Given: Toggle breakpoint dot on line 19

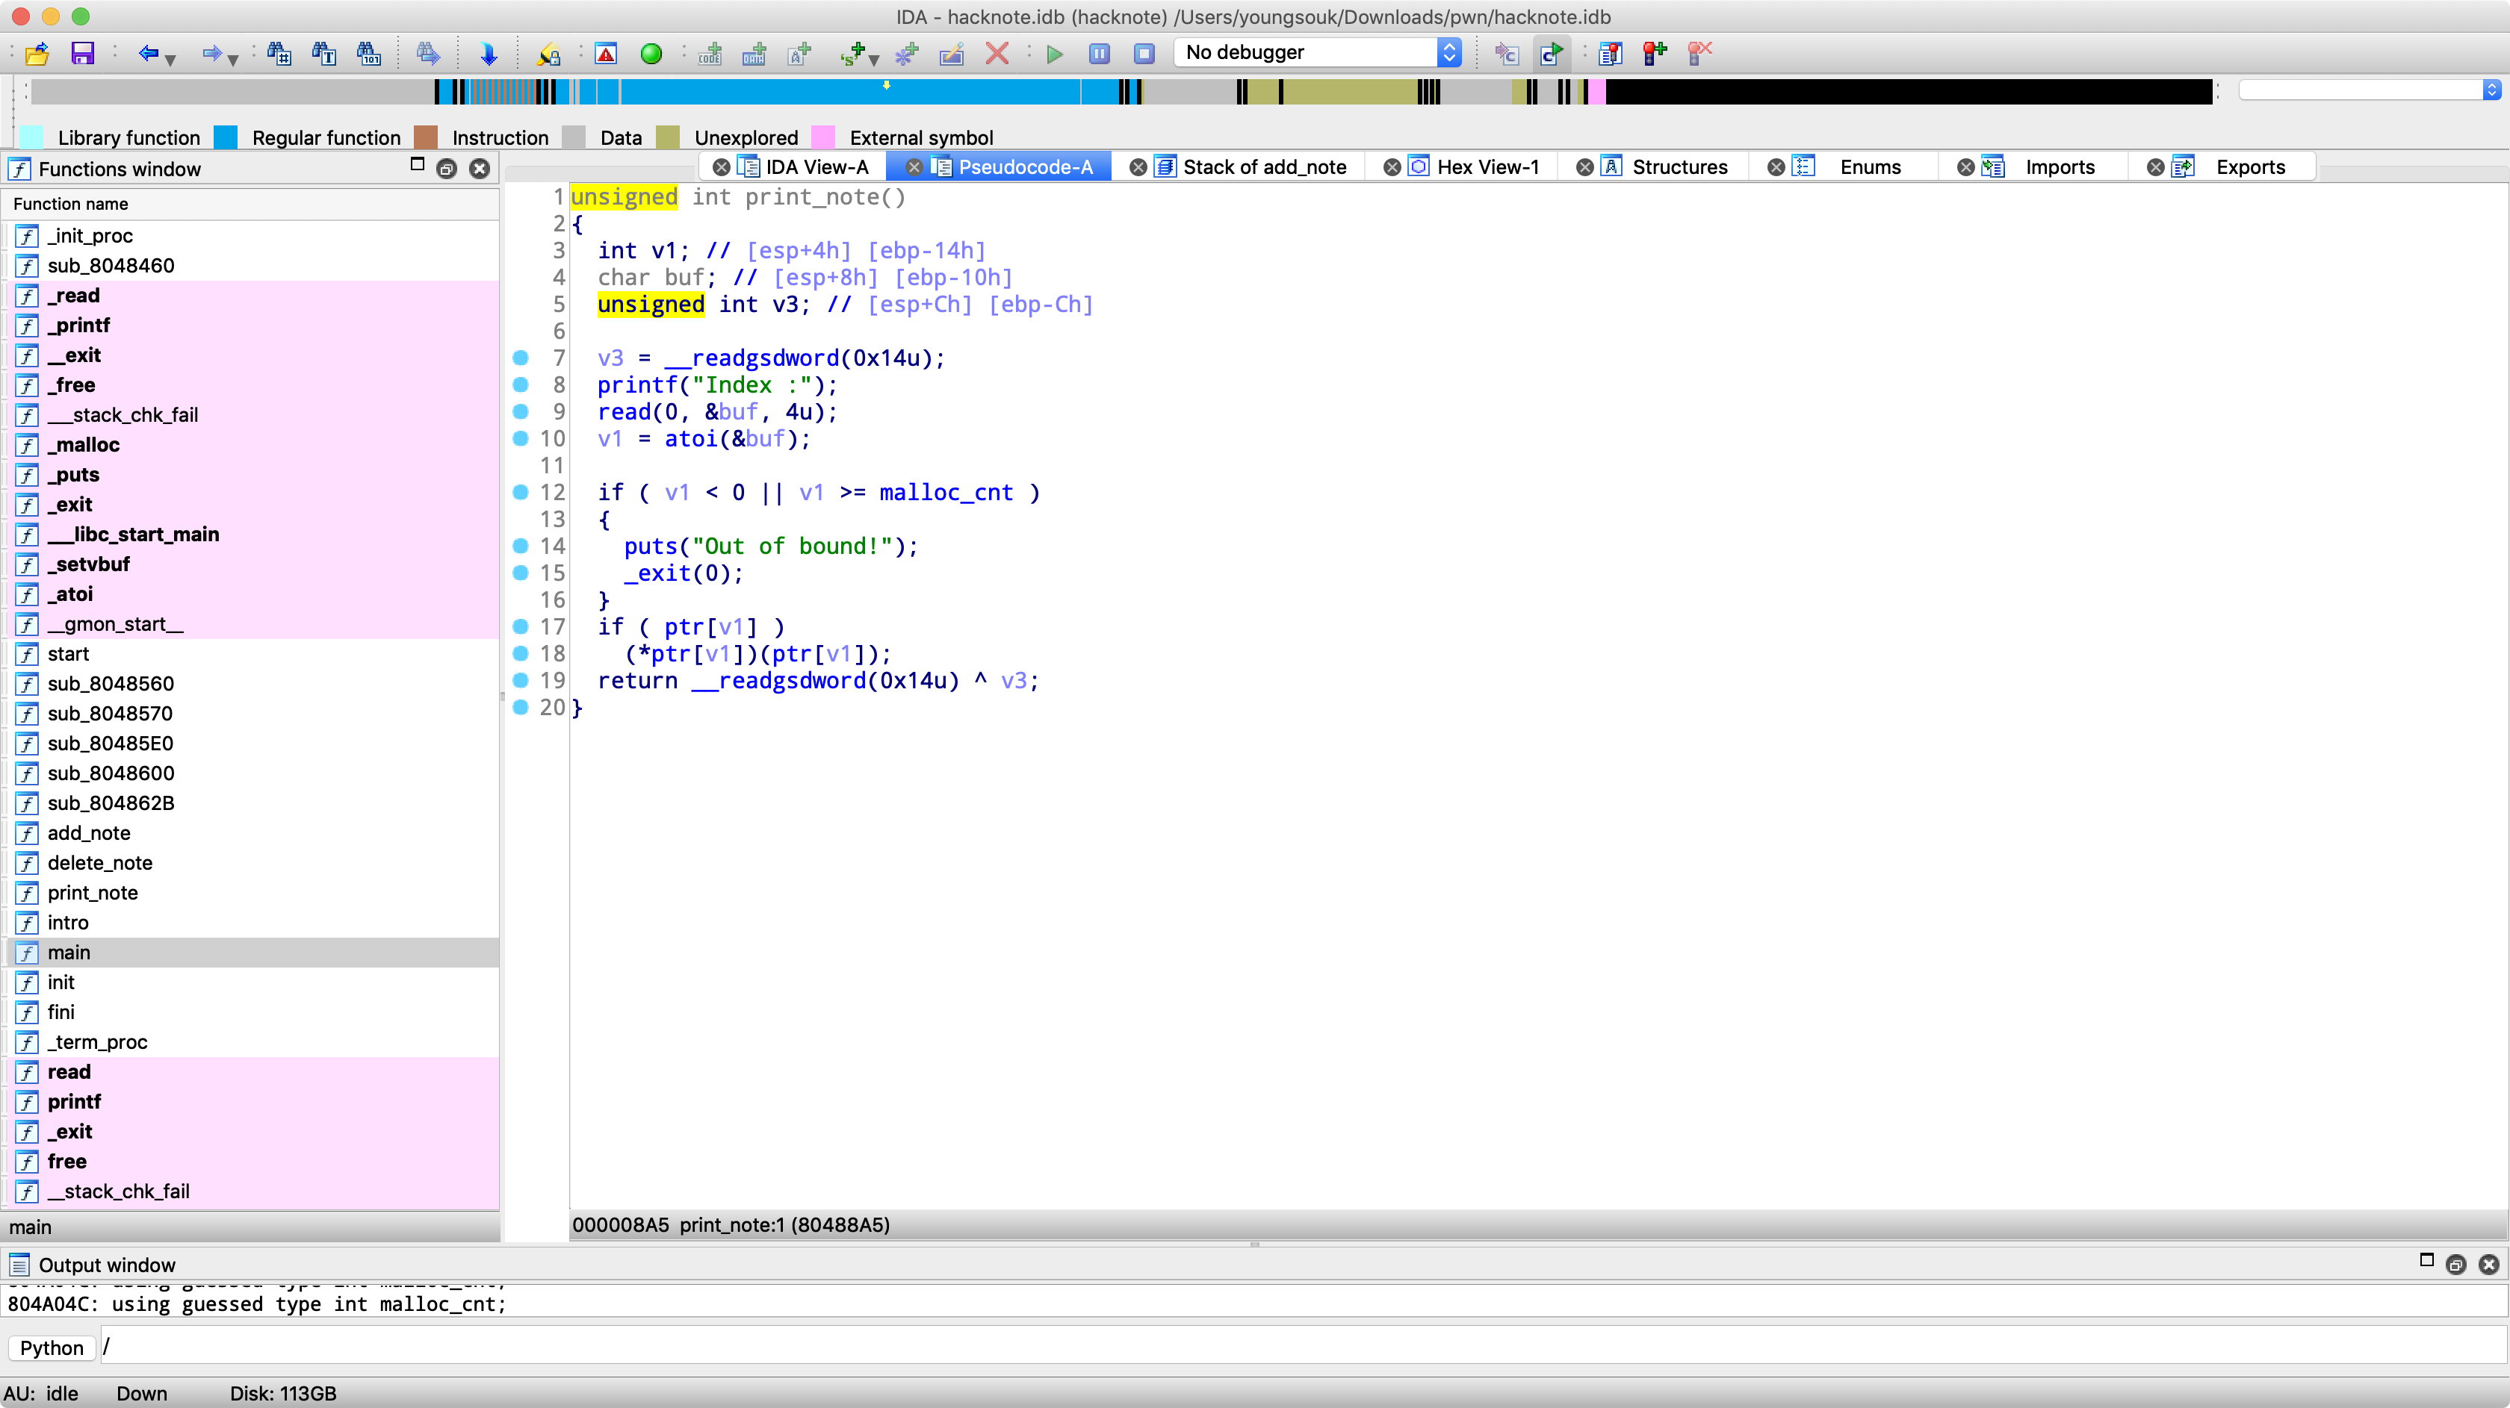Looking at the screenshot, I should click(x=521, y=681).
